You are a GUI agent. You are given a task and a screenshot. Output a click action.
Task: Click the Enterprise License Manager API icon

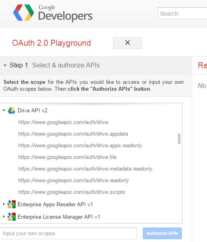tap(12, 217)
